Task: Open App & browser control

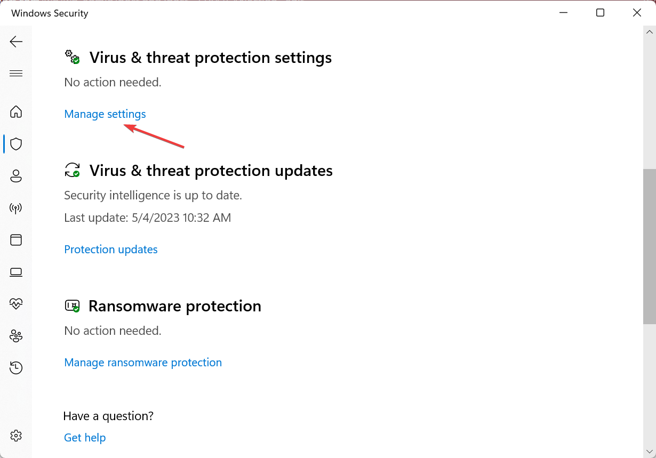Action: 16,240
